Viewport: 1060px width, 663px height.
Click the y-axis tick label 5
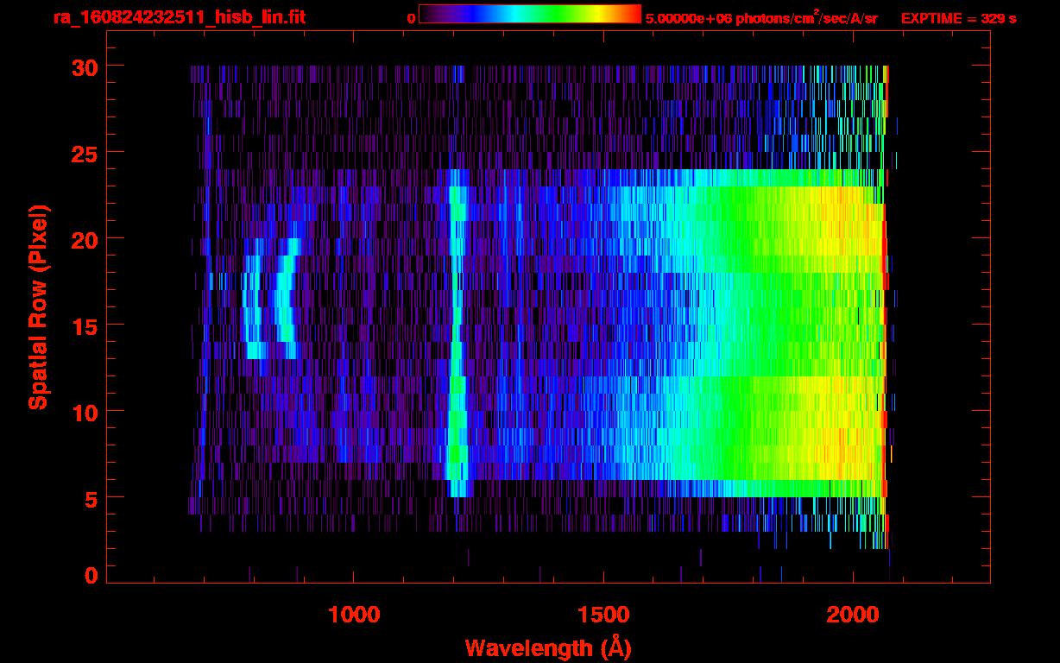click(x=91, y=498)
